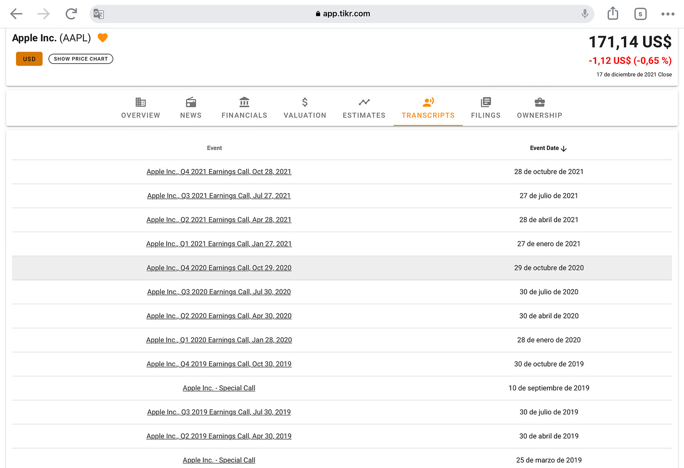This screenshot has height=468, width=684.
Task: Reload the page with the refresh icon
Action: point(71,14)
